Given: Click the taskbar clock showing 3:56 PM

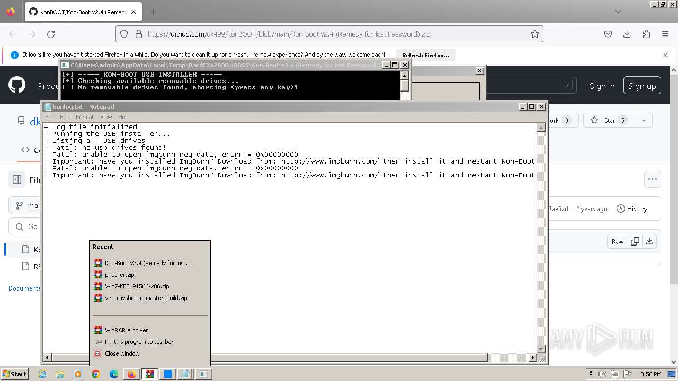Looking at the screenshot, I should pos(650,374).
